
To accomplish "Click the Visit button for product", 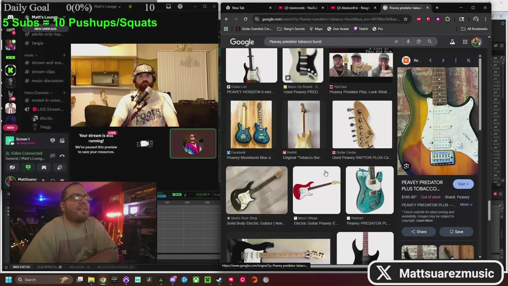I will 463,184.
